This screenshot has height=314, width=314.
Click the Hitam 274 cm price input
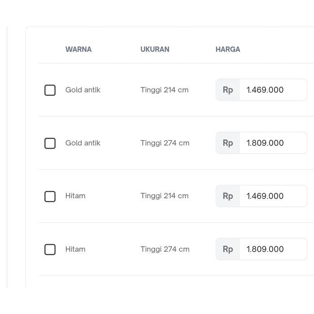pyautogui.click(x=272, y=249)
